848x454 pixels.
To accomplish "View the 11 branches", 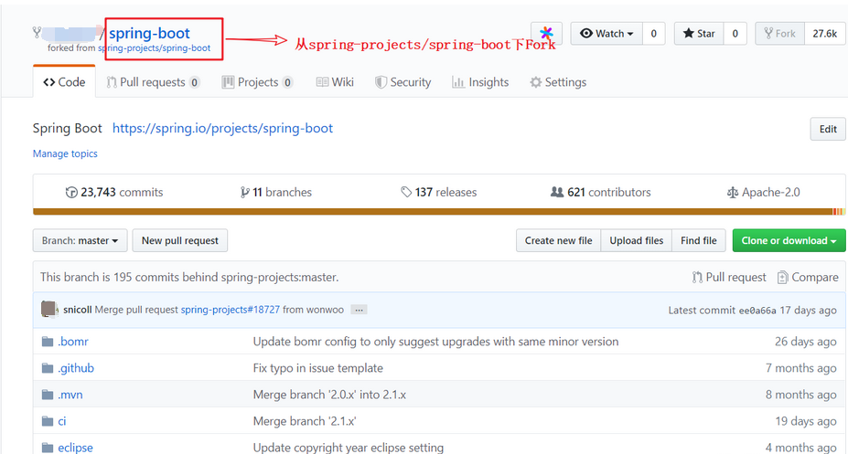I will pos(276,192).
